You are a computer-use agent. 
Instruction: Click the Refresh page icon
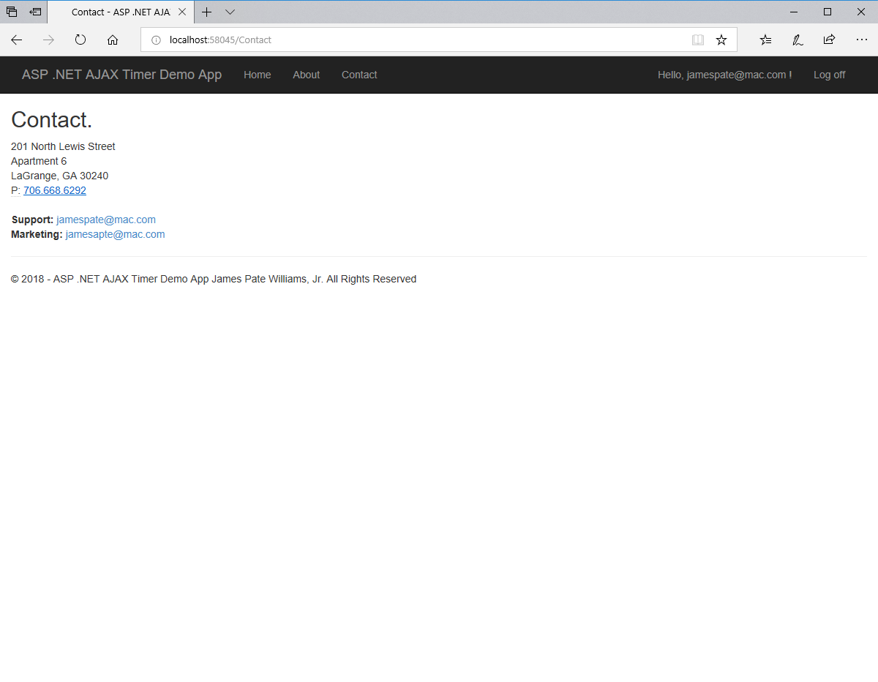point(80,40)
